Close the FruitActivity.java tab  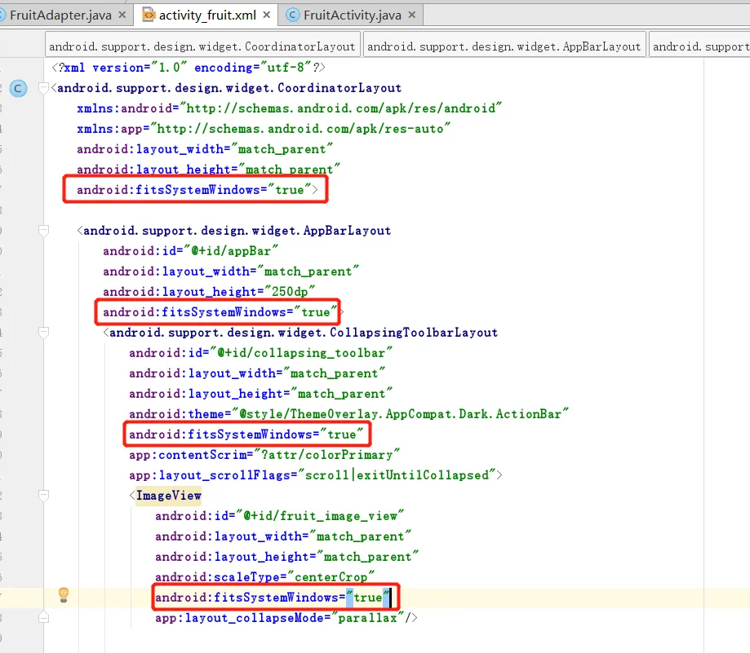click(412, 15)
